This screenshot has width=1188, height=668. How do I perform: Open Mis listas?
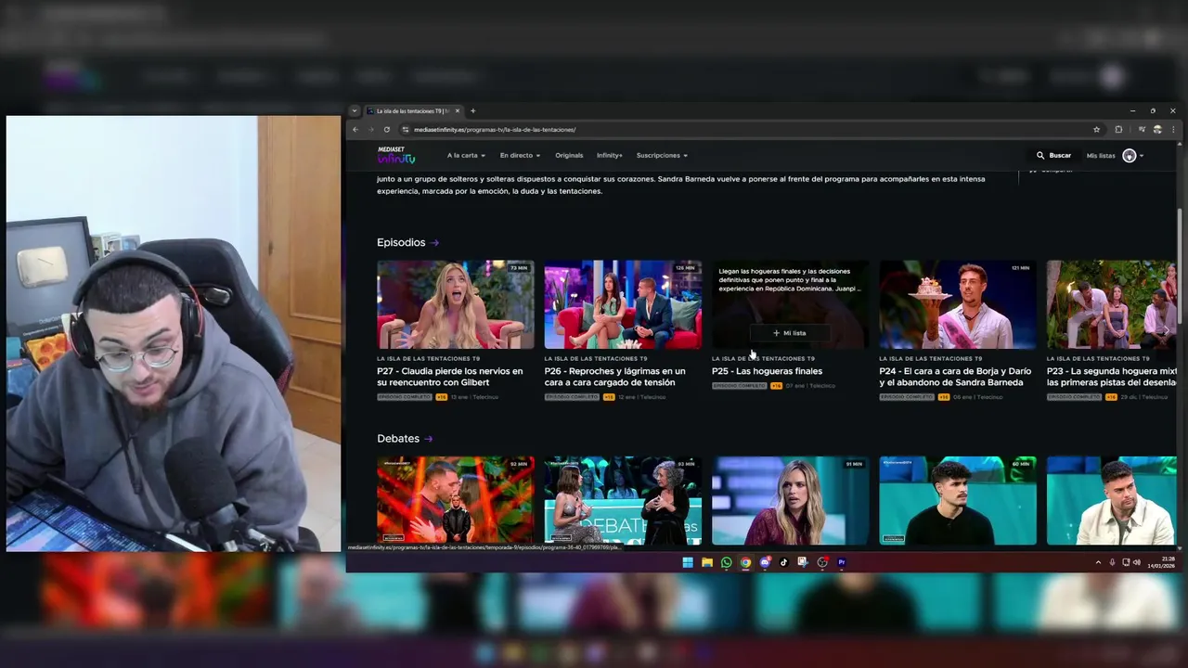point(1101,156)
